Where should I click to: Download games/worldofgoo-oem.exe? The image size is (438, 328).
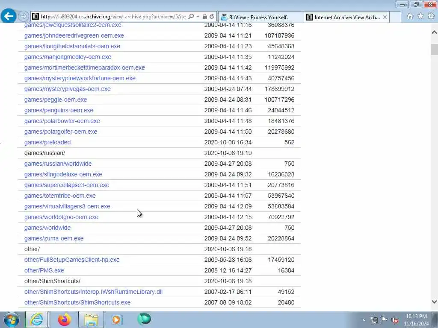(61, 217)
